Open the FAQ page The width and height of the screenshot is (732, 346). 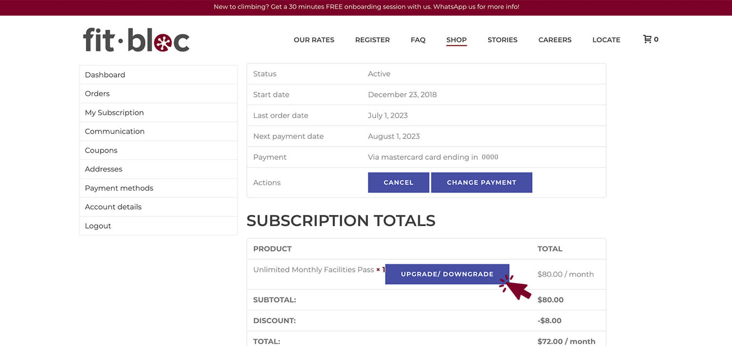coord(418,40)
